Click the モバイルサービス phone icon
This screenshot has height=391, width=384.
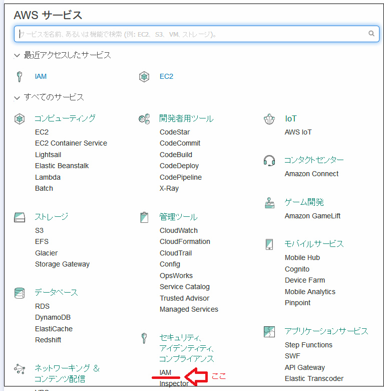pos(269,244)
